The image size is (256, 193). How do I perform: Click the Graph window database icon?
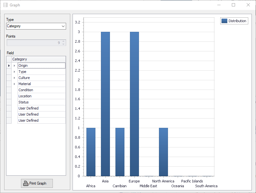5,5
